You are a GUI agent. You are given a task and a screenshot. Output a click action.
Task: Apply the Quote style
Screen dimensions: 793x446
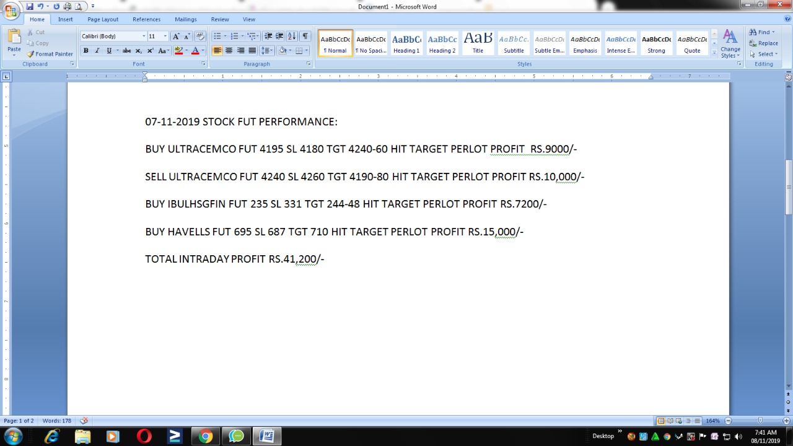[x=692, y=43]
